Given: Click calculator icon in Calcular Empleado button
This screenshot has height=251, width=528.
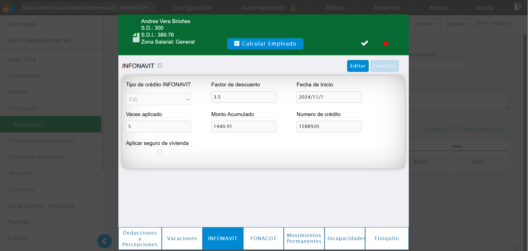Looking at the screenshot, I should click(236, 44).
